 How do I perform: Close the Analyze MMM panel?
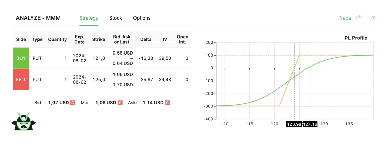click(x=373, y=18)
